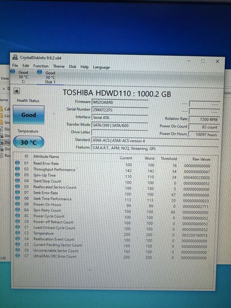Select the Power-On Hours attribute name
The image size is (231, 308).
47,205
